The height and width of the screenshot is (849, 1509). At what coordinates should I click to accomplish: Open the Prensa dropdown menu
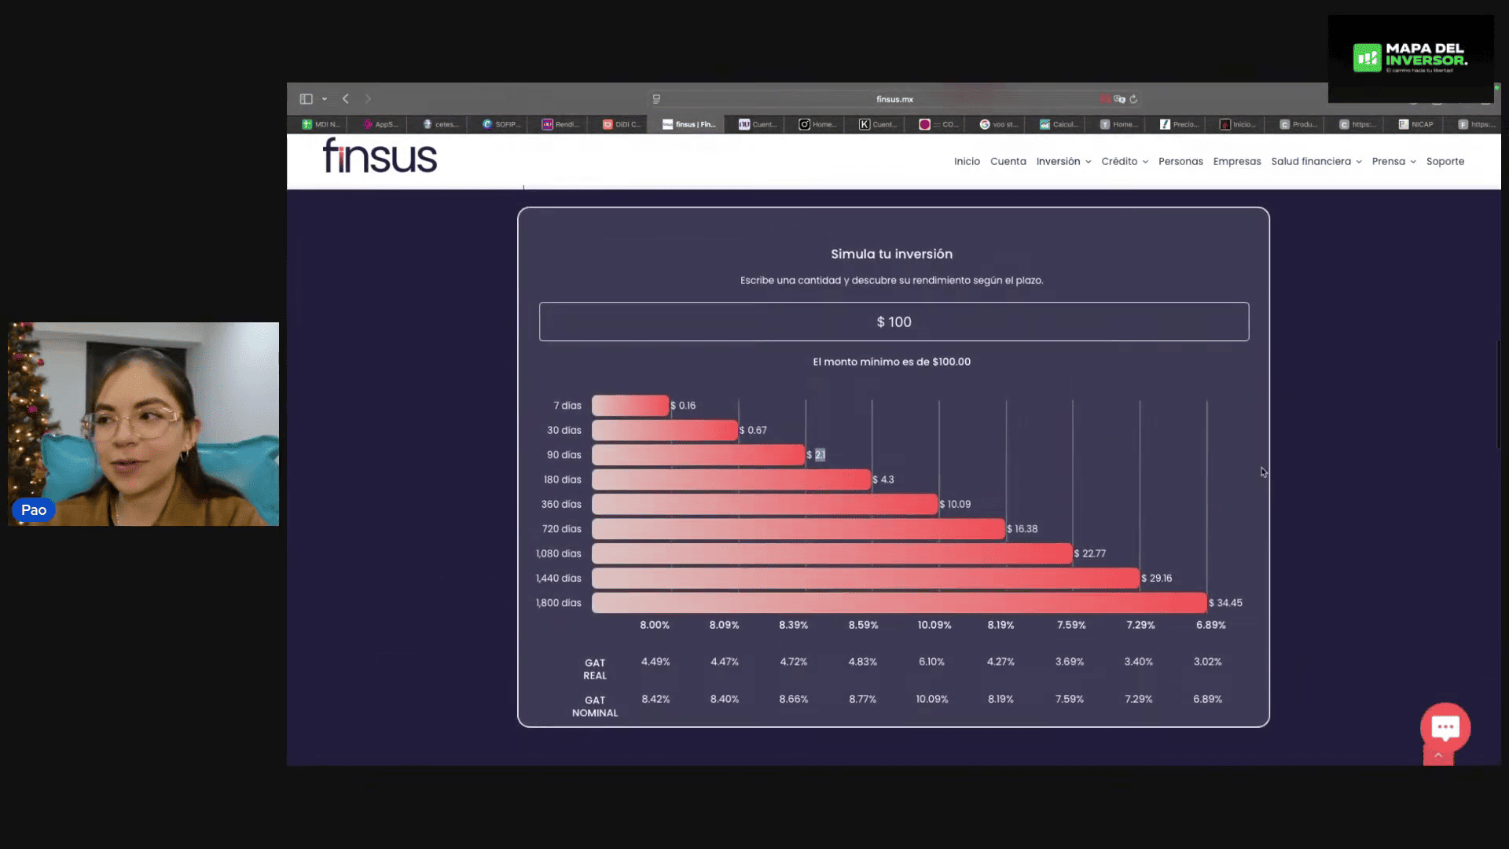pyautogui.click(x=1393, y=161)
